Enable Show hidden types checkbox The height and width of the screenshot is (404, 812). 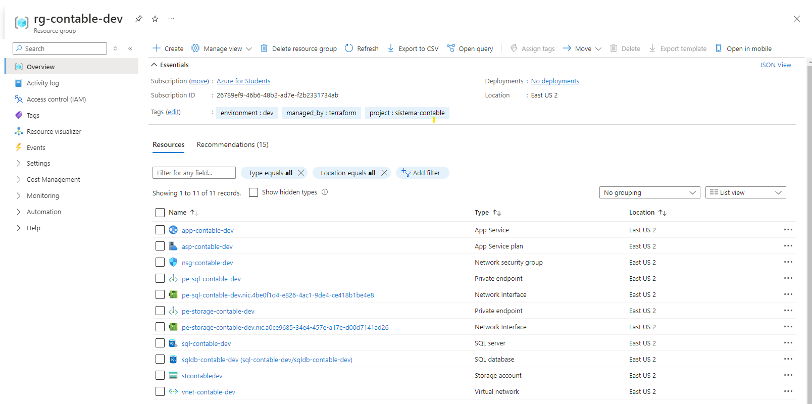253,192
